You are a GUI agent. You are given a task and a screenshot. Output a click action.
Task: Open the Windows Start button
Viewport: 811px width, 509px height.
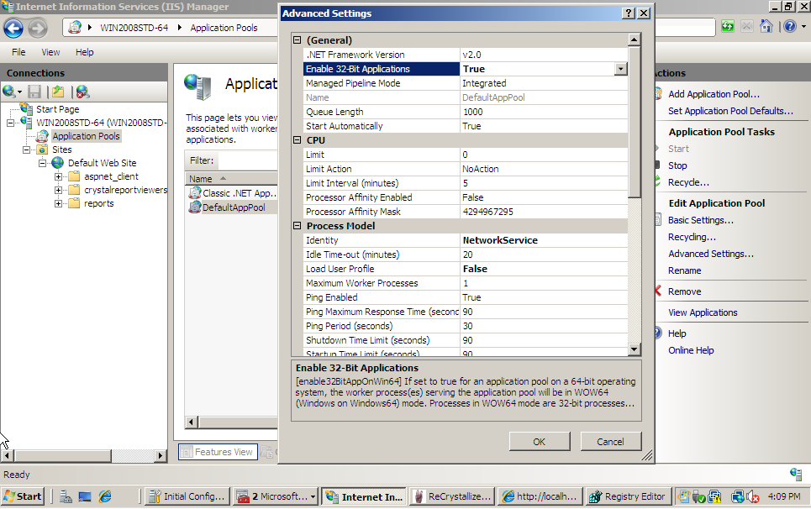pyautogui.click(x=23, y=496)
